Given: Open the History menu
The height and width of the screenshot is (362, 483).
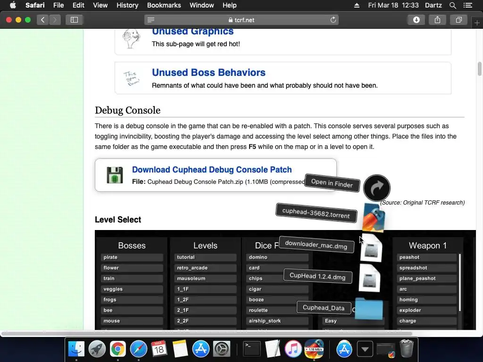Looking at the screenshot, I should click(127, 5).
